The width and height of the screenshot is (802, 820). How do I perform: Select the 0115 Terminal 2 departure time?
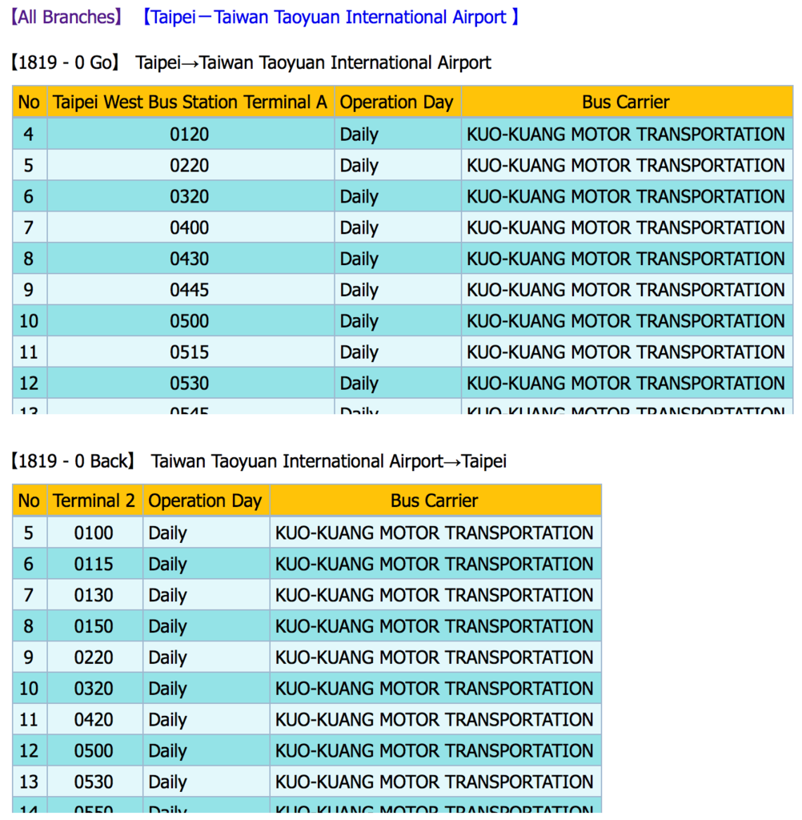tap(94, 564)
